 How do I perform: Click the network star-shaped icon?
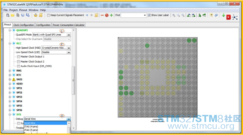(x=235, y=17)
